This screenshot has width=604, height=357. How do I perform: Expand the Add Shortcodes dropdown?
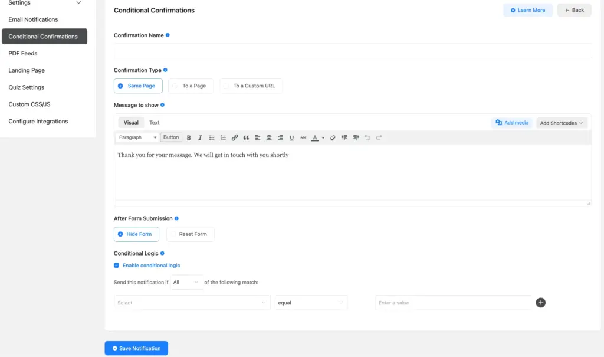coord(562,123)
